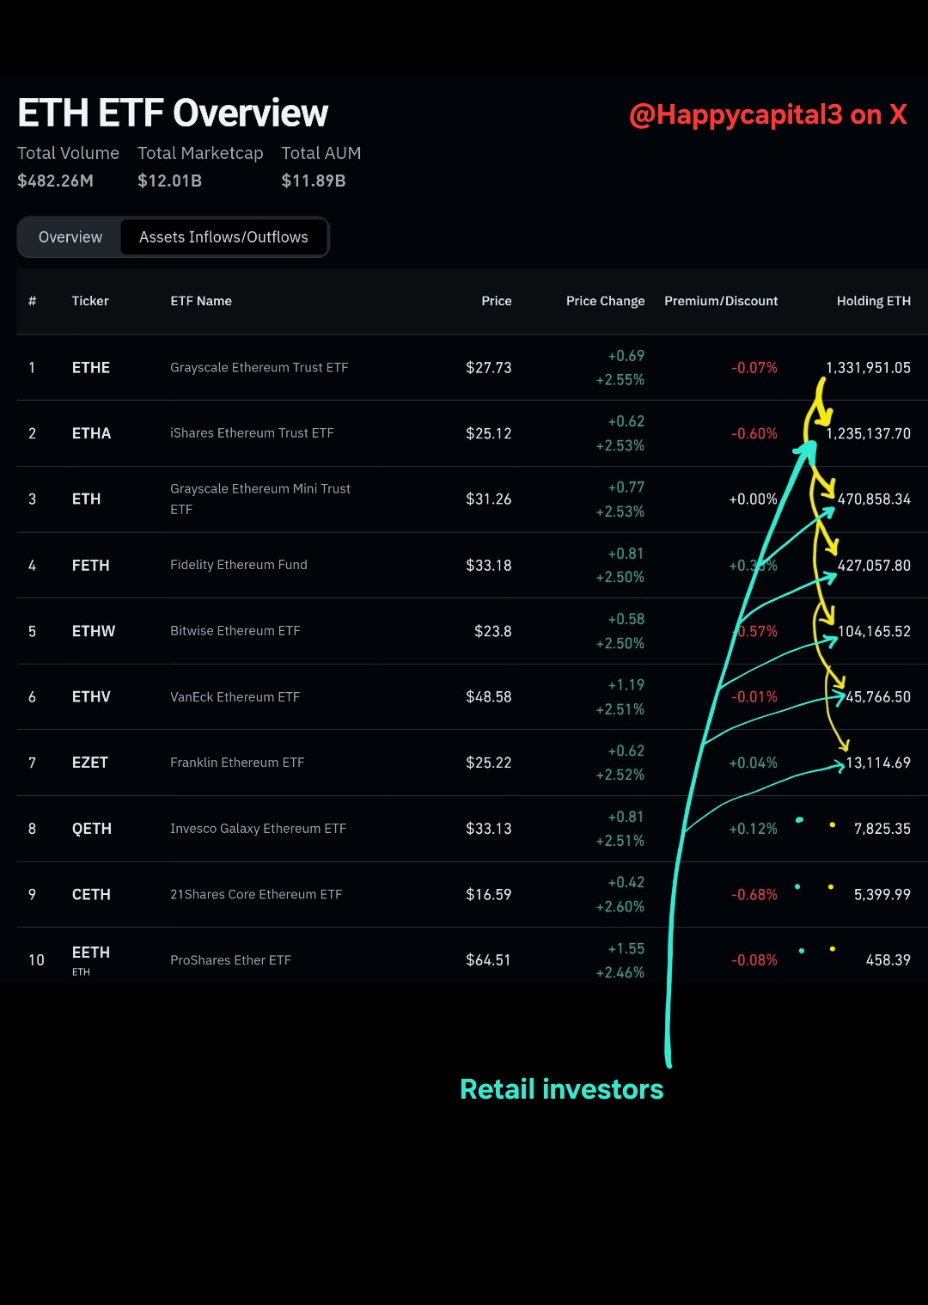Viewport: 928px width, 1305px height.
Task: Open the EETH ticker
Action: (x=91, y=953)
